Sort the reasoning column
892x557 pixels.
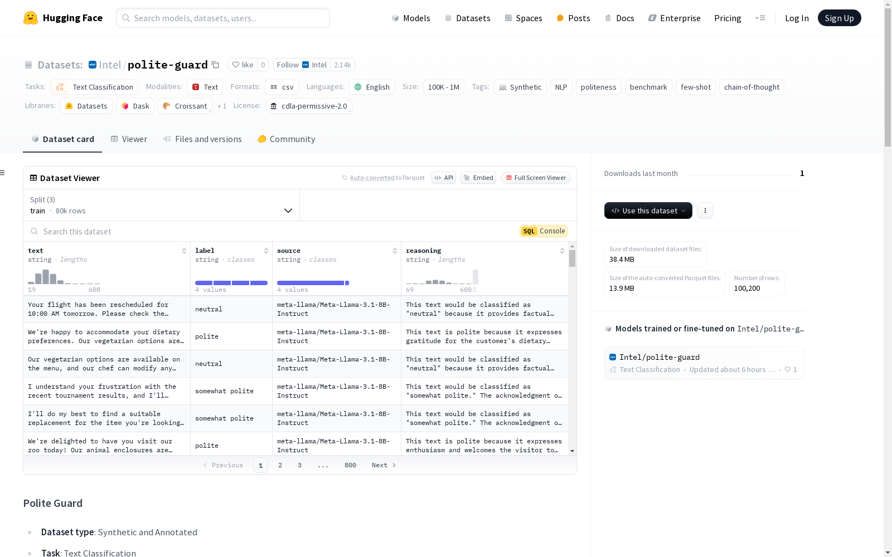coord(562,251)
